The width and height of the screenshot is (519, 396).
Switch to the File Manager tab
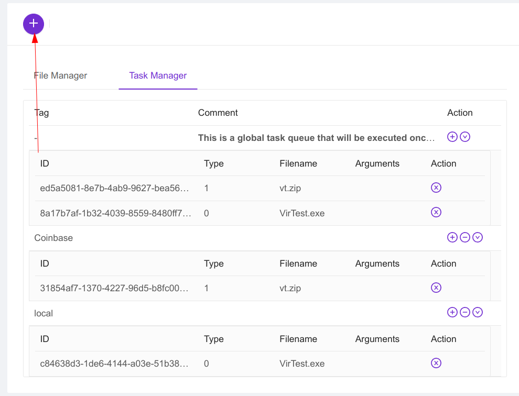pos(60,75)
